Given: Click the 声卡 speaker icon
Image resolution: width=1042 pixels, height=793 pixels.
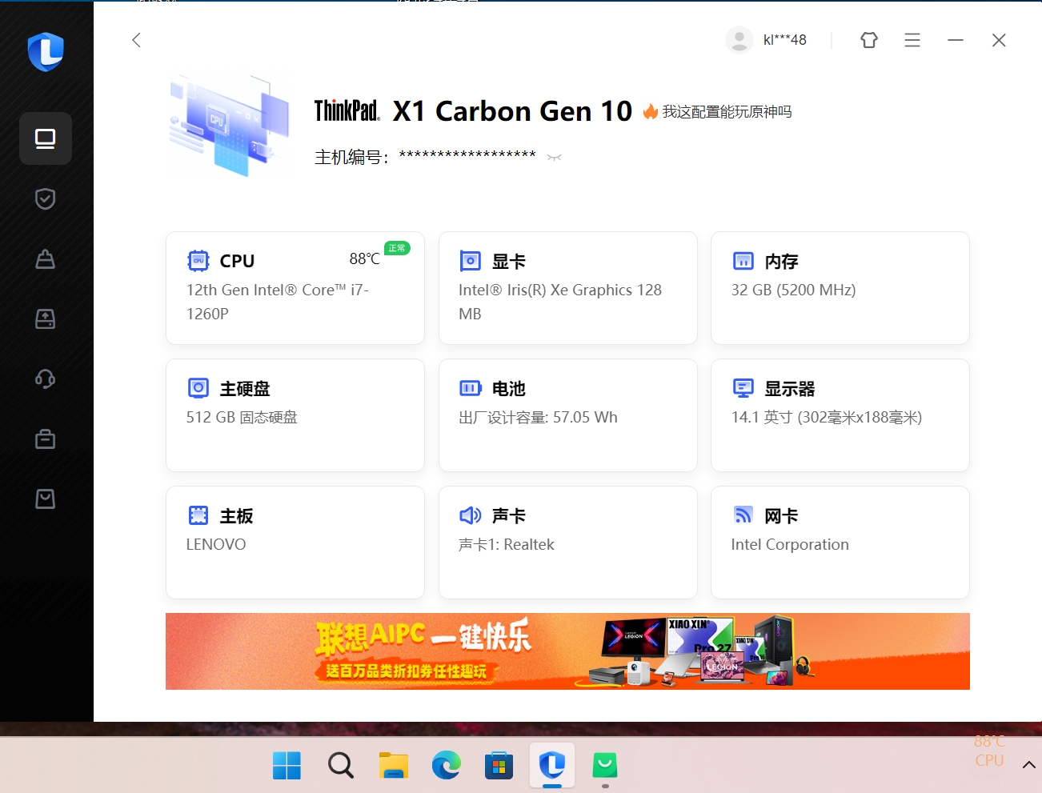Looking at the screenshot, I should [x=471, y=515].
